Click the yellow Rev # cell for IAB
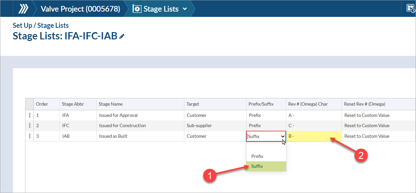416x193 pixels. pyautogui.click(x=313, y=136)
